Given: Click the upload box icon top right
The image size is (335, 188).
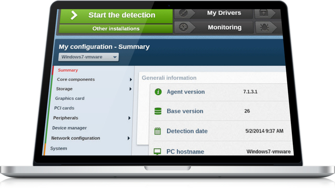Looking at the screenshot, I should (264, 13).
